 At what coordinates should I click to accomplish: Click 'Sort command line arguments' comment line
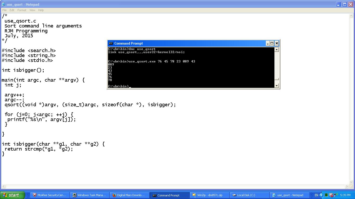[43, 26]
